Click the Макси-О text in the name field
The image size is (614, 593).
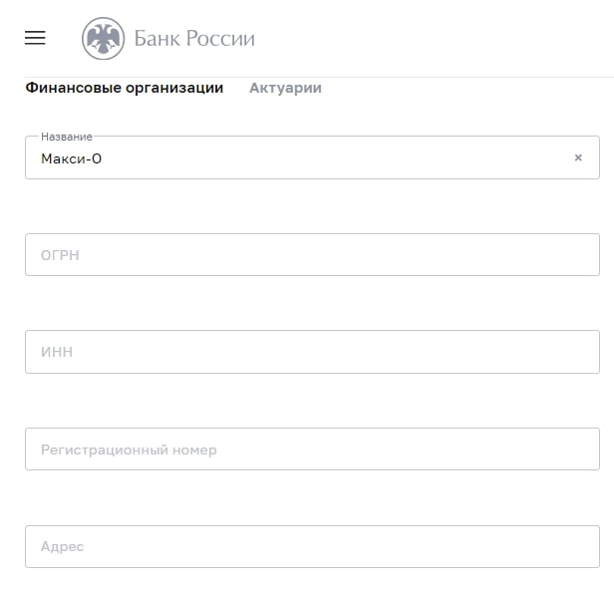[x=71, y=157]
